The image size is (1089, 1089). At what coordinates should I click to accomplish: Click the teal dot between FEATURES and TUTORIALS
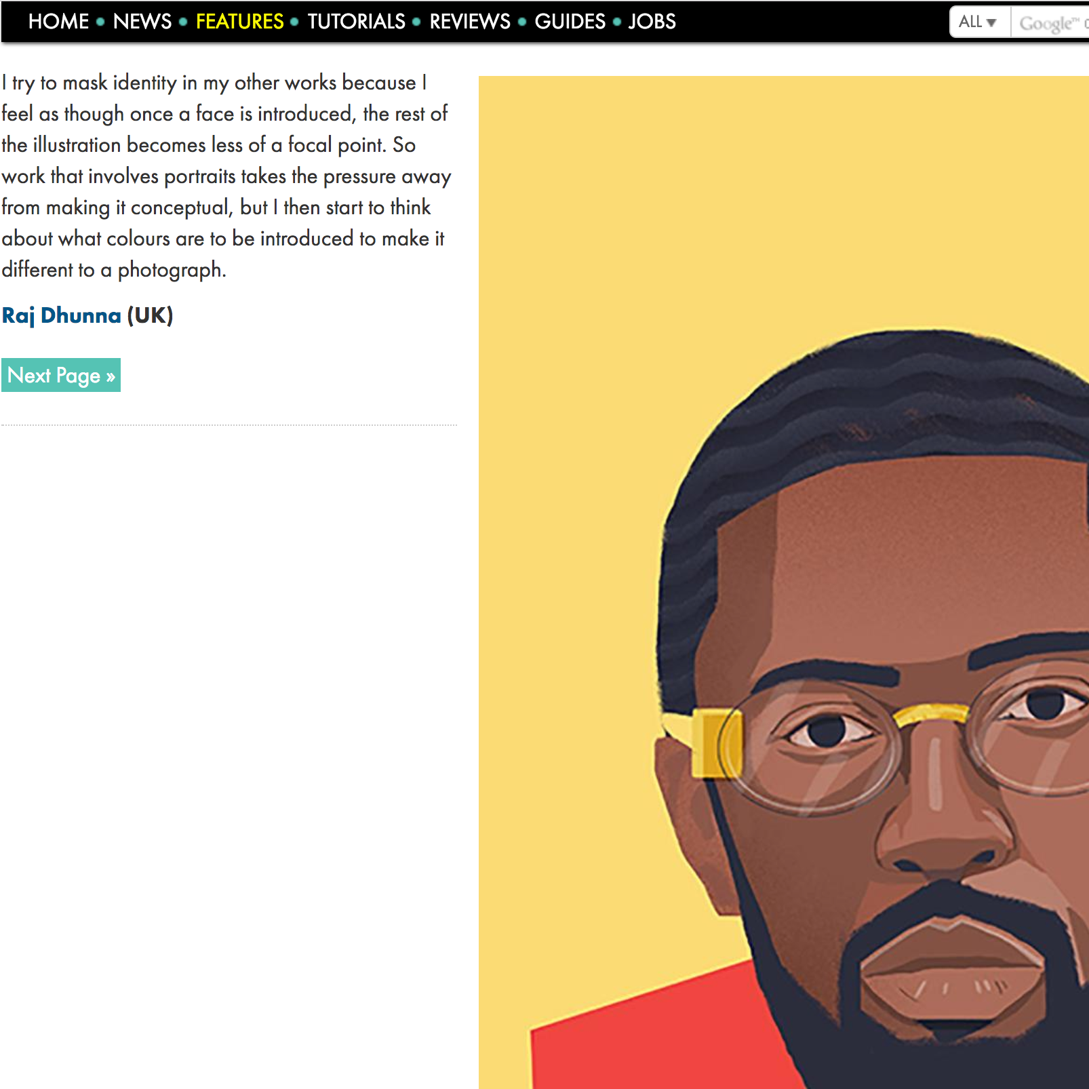pyautogui.click(x=294, y=22)
